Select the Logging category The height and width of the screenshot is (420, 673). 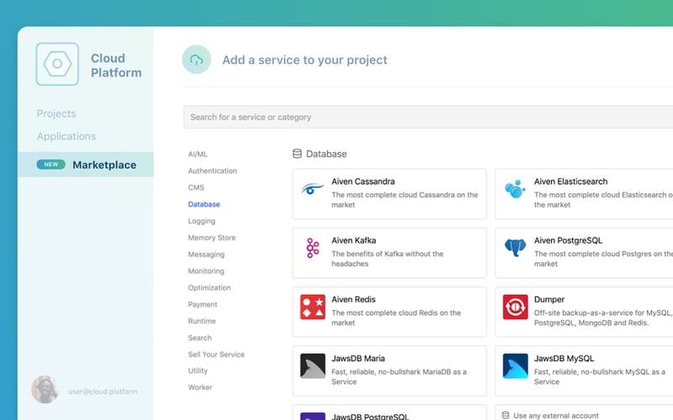pyautogui.click(x=202, y=221)
